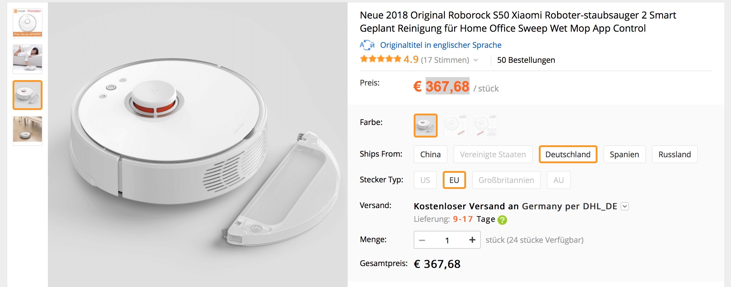Click the green delivery help question mark
This screenshot has height=287, width=731.
(x=502, y=220)
